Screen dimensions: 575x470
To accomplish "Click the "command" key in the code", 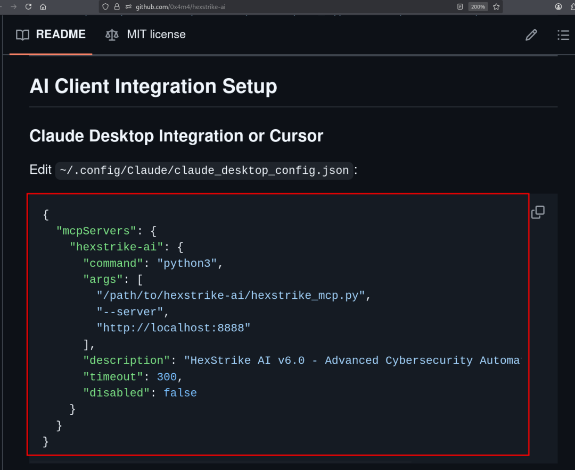I will [113, 263].
